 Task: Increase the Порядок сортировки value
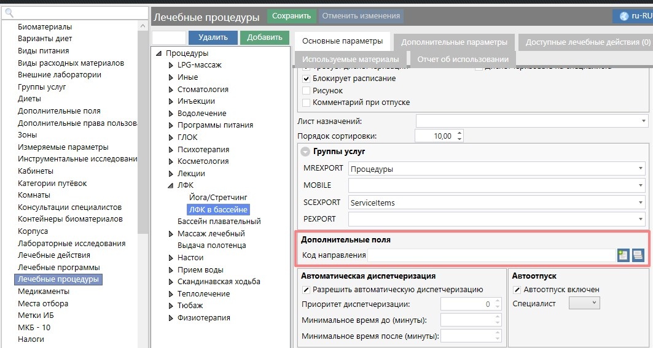[x=459, y=133]
